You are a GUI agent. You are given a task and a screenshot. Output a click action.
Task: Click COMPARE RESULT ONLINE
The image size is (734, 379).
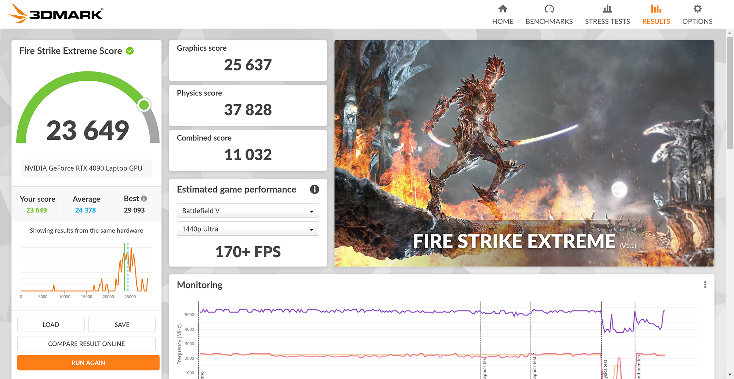[x=86, y=344]
